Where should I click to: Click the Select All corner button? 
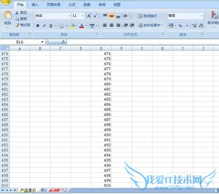point(5,48)
